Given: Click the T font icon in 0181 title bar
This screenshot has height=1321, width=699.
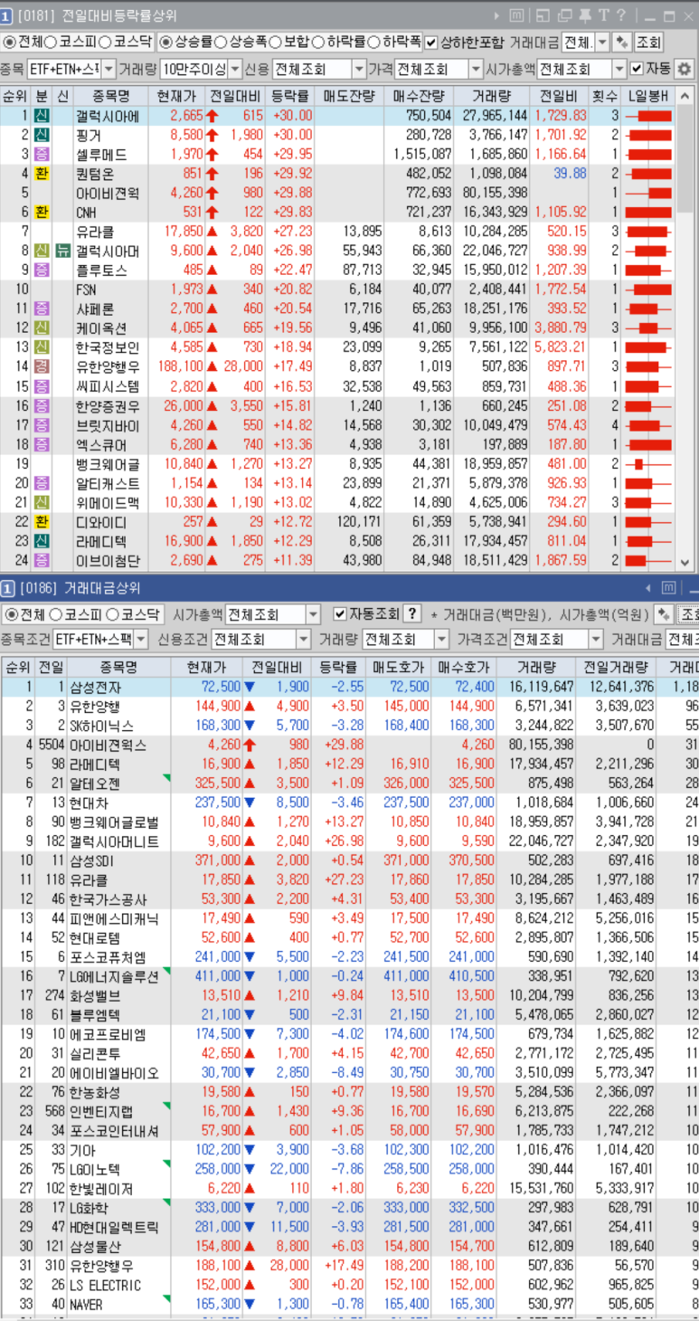Looking at the screenshot, I should tap(603, 15).
